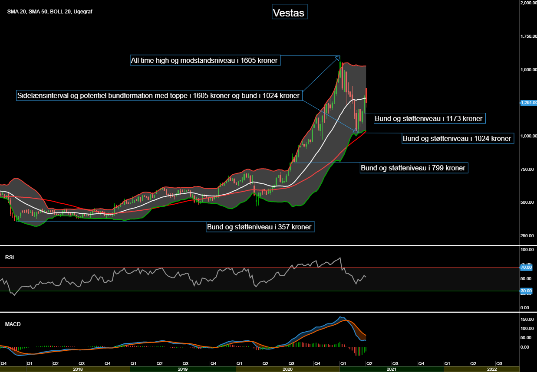The height and width of the screenshot is (372, 537).
Task: Click the Bund og støtteniveau i 1024 kroner label
Action: 458,138
